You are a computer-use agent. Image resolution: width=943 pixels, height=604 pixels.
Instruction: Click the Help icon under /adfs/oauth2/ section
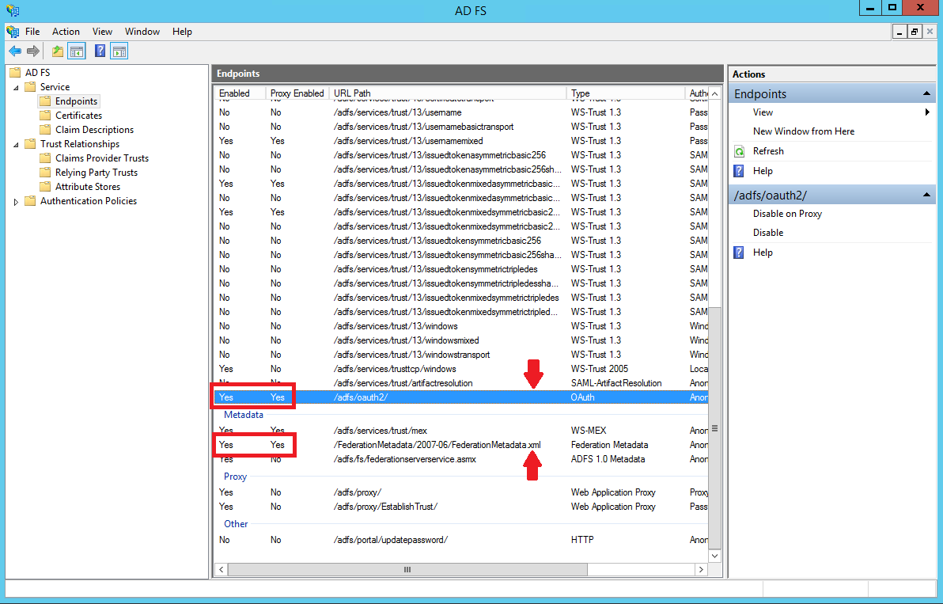740,253
